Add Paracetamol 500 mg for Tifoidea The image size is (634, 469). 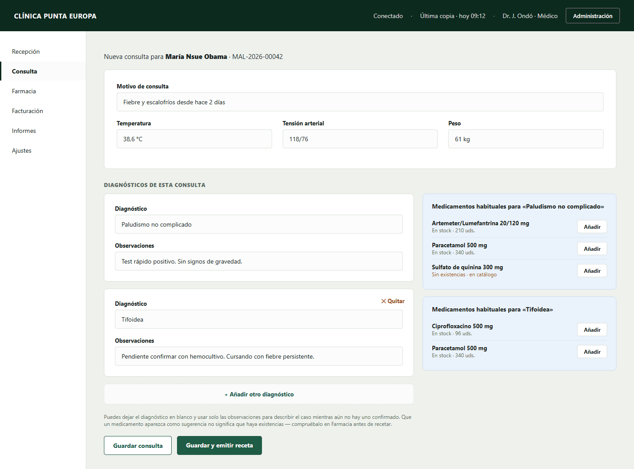(592, 352)
